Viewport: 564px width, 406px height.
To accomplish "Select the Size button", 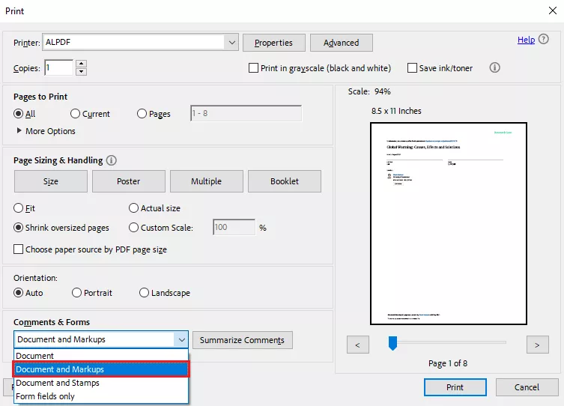I will [x=51, y=181].
